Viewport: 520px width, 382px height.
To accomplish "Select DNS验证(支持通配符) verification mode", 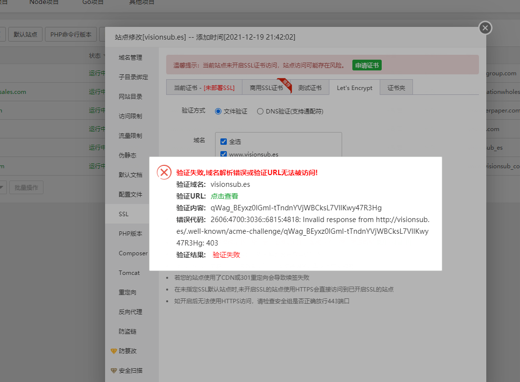I will [260, 111].
